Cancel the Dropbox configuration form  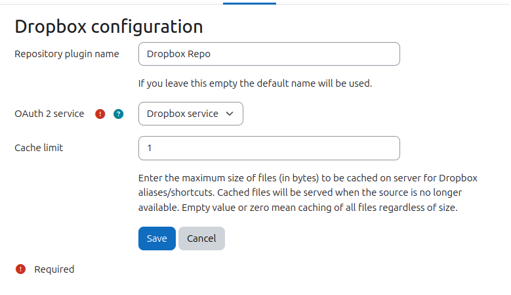[x=201, y=238]
